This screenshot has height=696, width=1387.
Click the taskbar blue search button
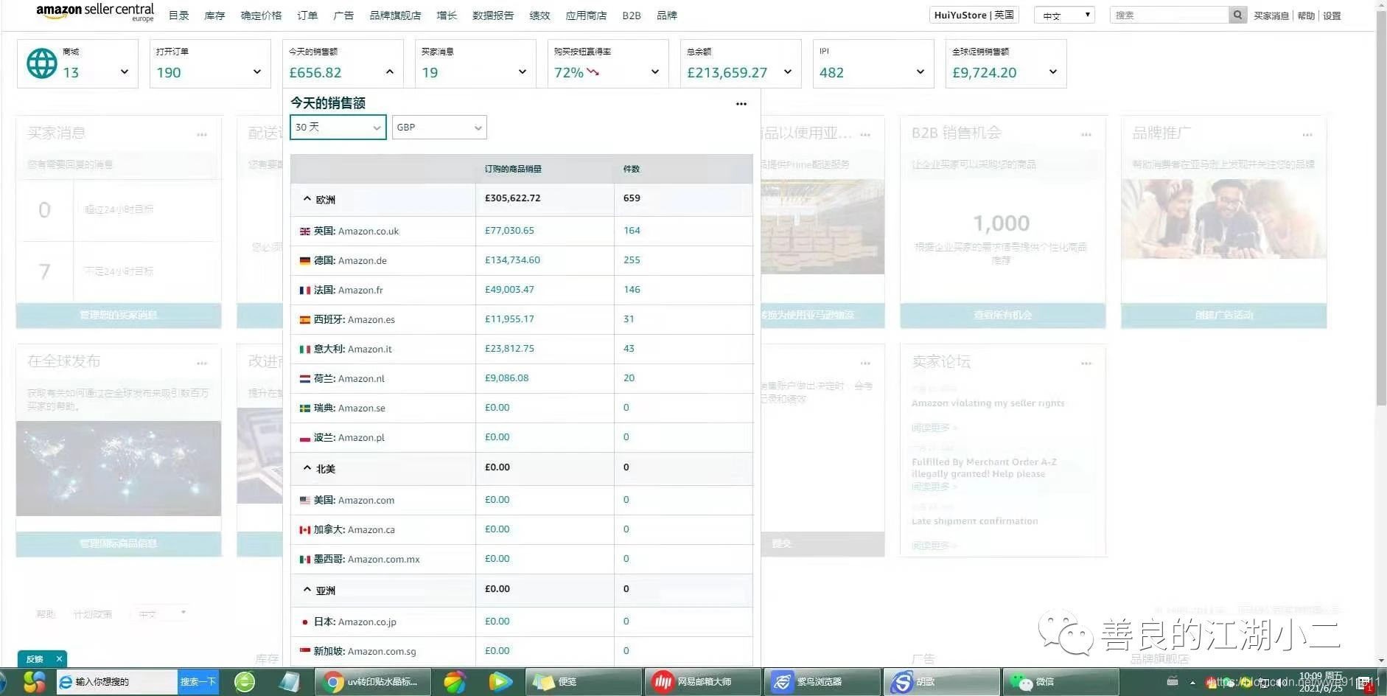198,682
